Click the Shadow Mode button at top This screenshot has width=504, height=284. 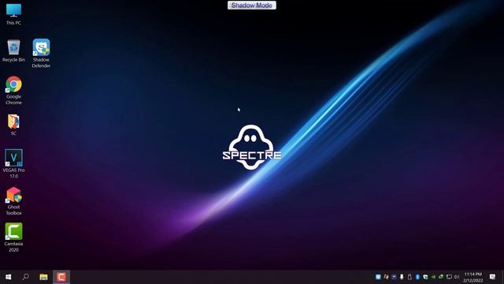[x=252, y=6]
